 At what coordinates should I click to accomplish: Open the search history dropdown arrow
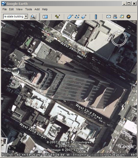pyautogui.click(x=26, y=16)
